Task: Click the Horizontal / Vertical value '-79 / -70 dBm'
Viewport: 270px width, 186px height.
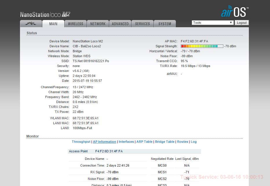Action: tap(190, 51)
